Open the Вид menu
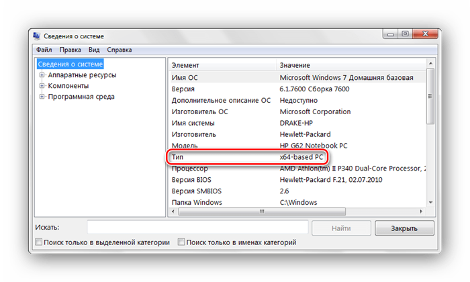The width and height of the screenshot is (470, 282). (94, 50)
